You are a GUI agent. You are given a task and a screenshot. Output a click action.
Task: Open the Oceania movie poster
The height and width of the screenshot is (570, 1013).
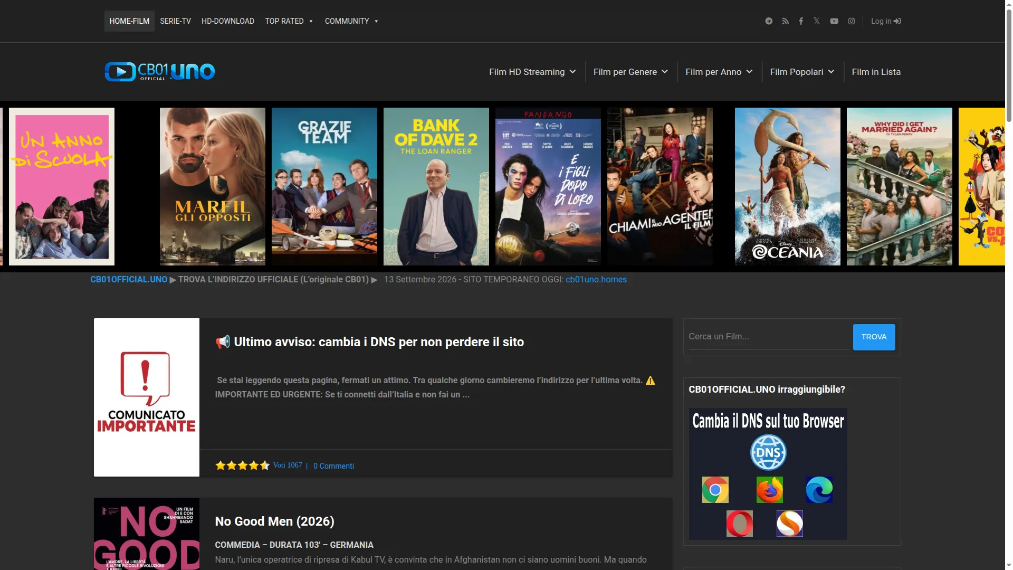pyautogui.click(x=788, y=187)
